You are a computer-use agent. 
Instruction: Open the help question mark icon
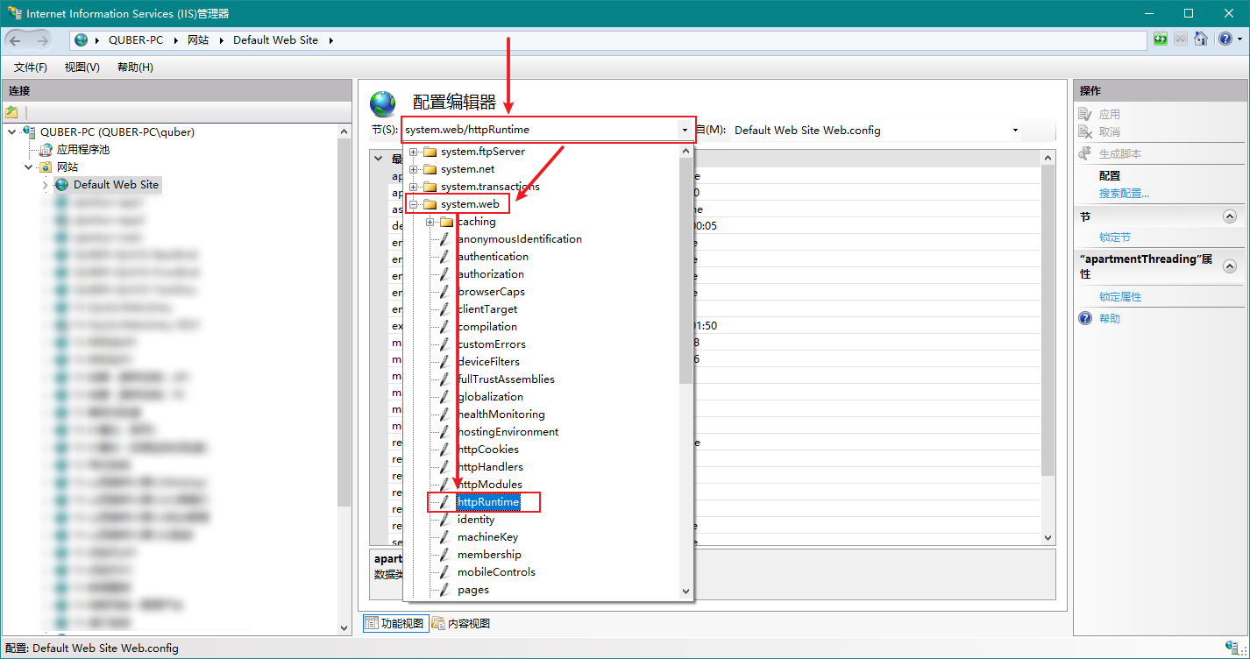pyautogui.click(x=1225, y=39)
